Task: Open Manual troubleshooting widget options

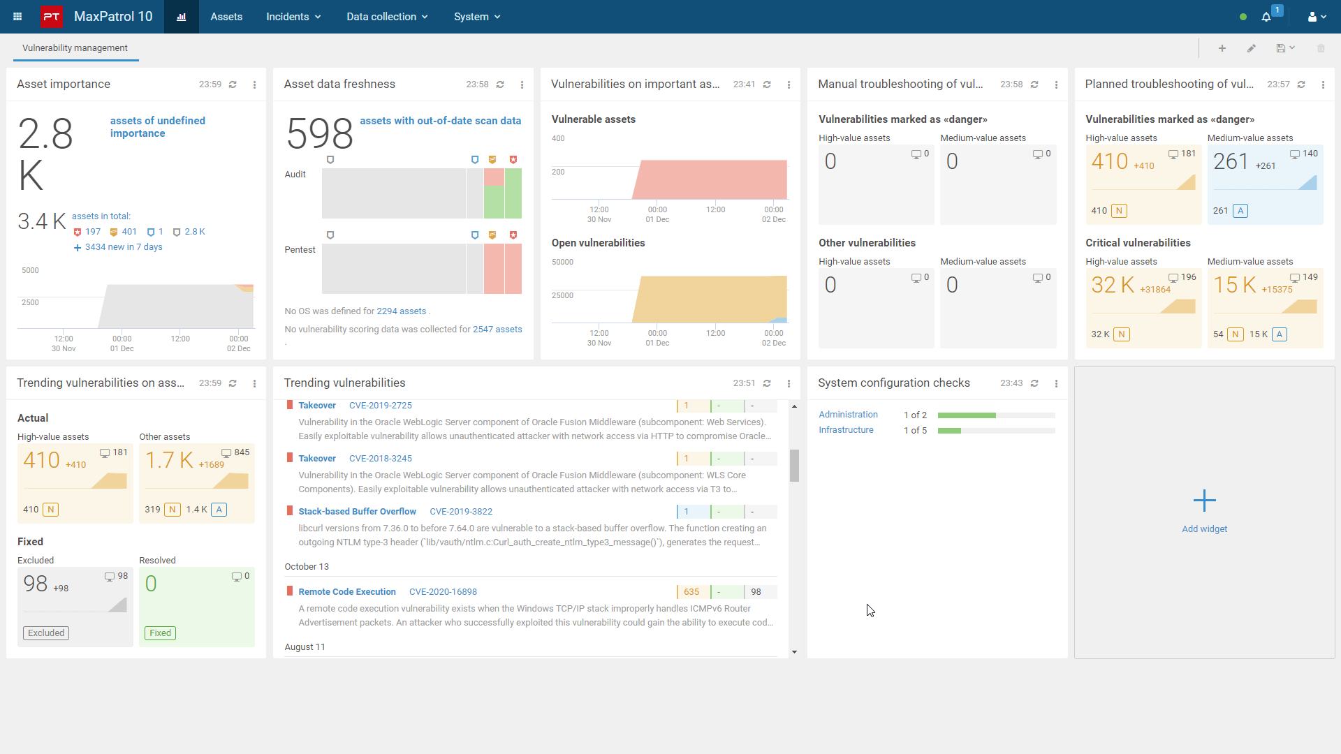Action: 1056,84
